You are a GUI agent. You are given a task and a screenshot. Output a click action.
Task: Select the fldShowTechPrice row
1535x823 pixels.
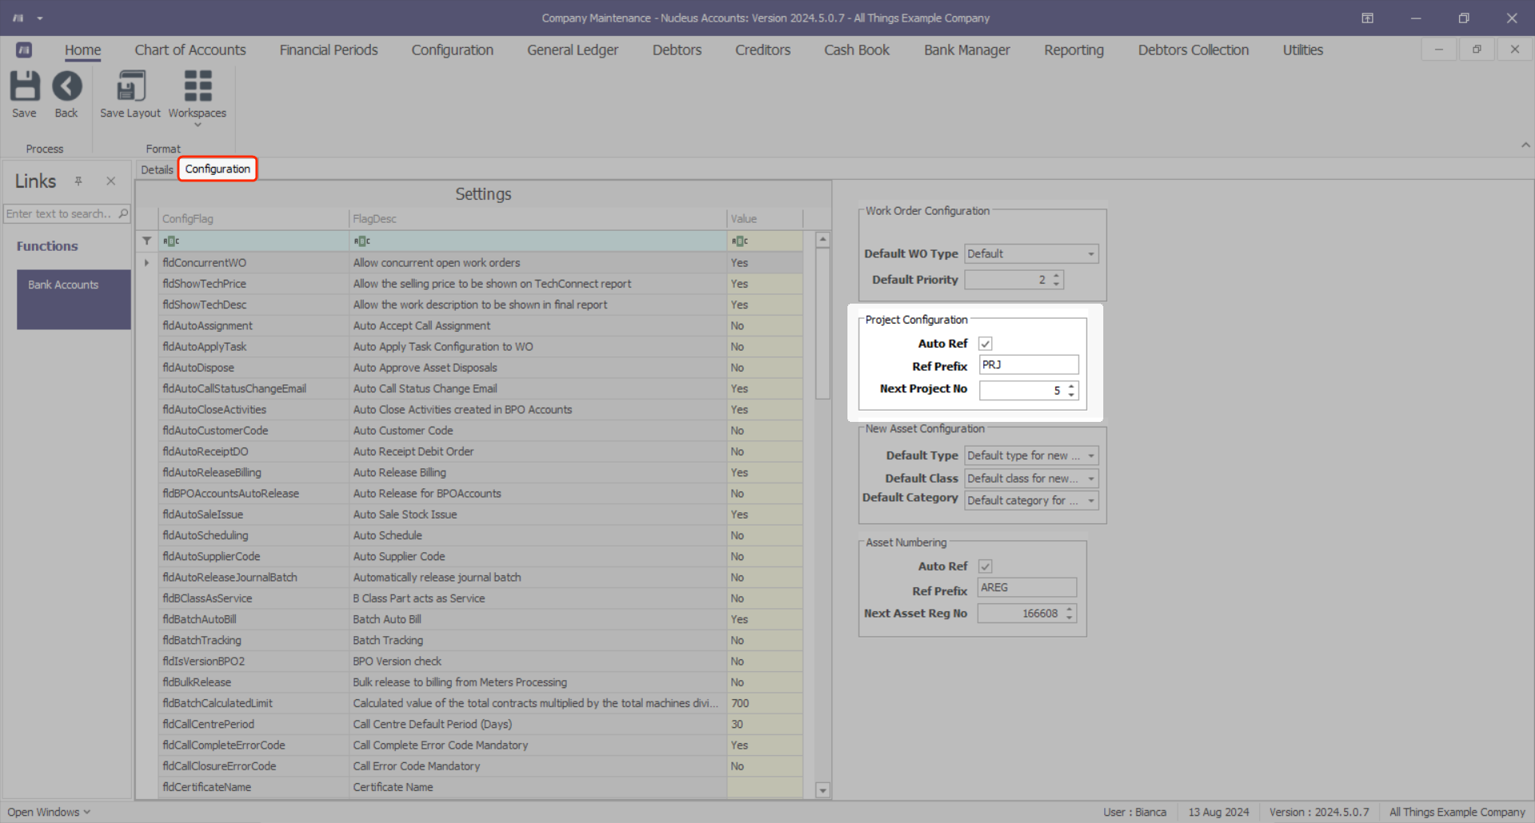(482, 284)
